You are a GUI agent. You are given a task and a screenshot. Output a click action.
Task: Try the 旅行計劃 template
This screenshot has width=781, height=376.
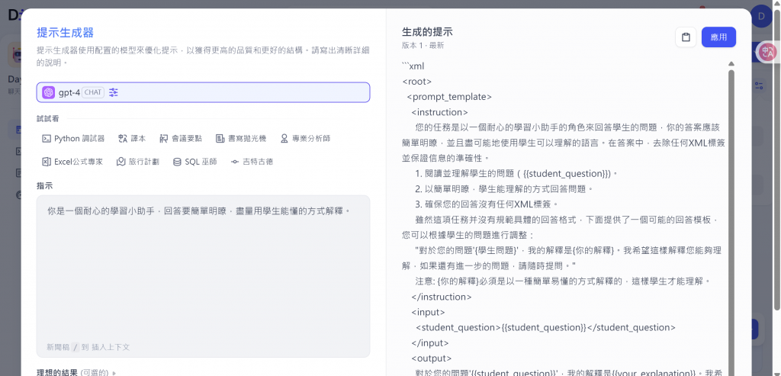point(138,162)
